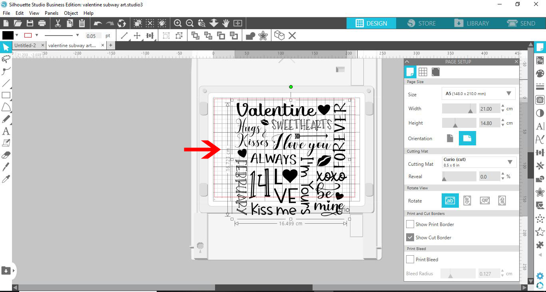Screen dimensions: 546x292
Task: Click the black fill color swatch
Action: coord(8,36)
